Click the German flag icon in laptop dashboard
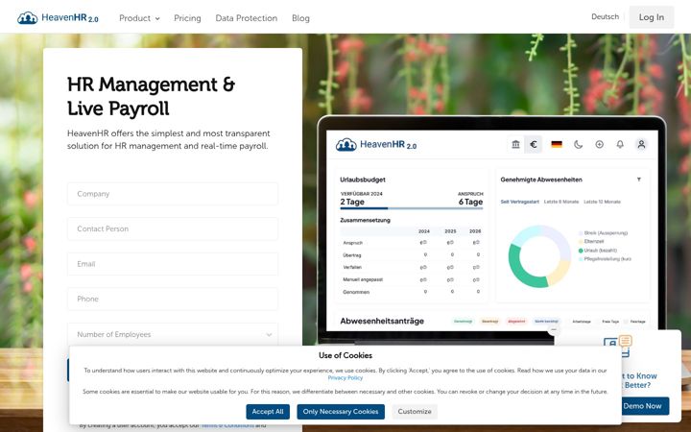The image size is (691, 432). pyautogui.click(x=557, y=144)
